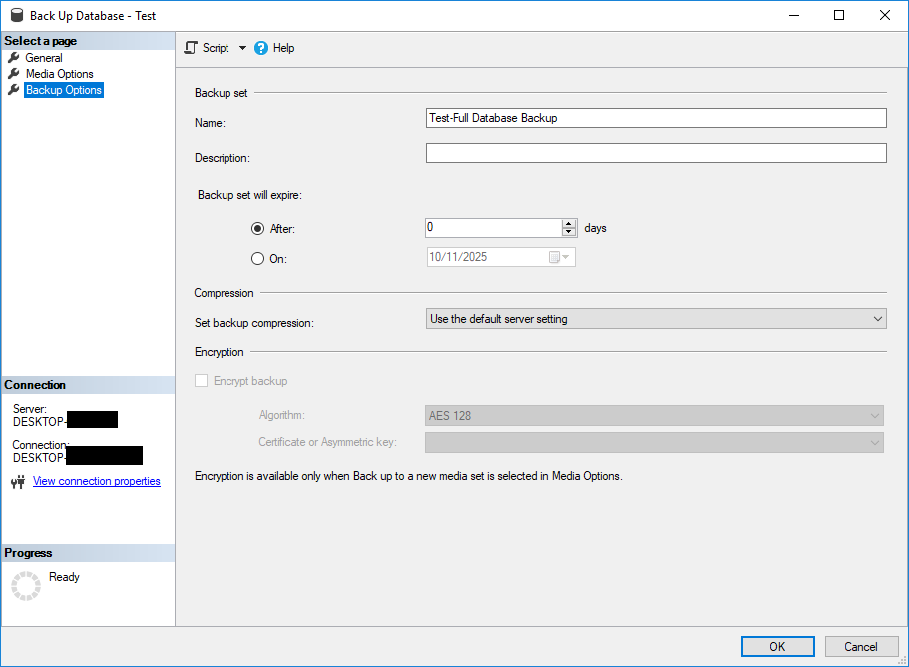This screenshot has height=667, width=909.
Task: Expand the Script dropdown arrow
Action: (242, 48)
